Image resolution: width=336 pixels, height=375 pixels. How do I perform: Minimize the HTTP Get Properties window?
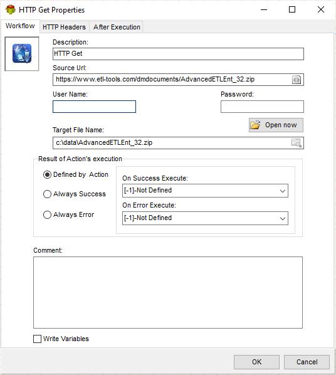(x=264, y=10)
